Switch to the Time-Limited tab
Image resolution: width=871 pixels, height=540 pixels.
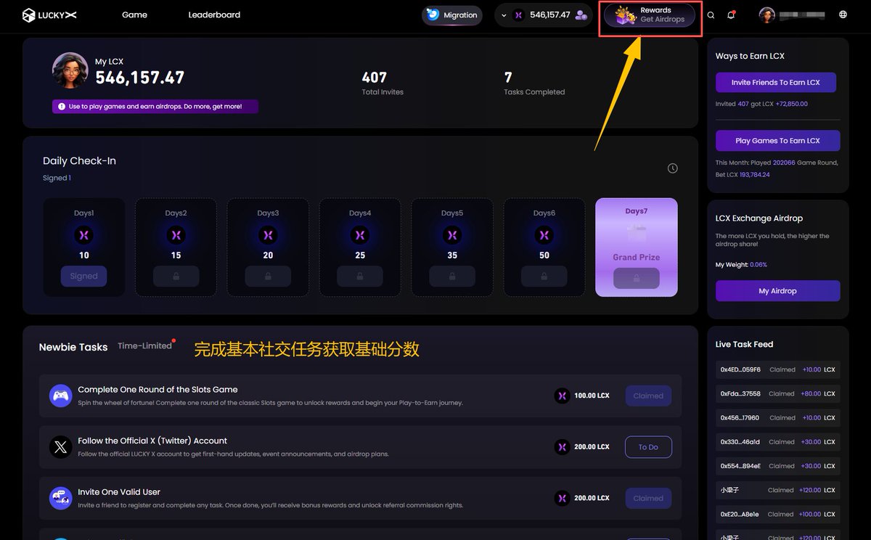145,346
